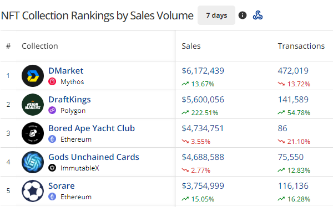333x207 pixels.
Task: Click Ethereum icon under Bored Ape Yacht Club
Action: tap(52, 139)
